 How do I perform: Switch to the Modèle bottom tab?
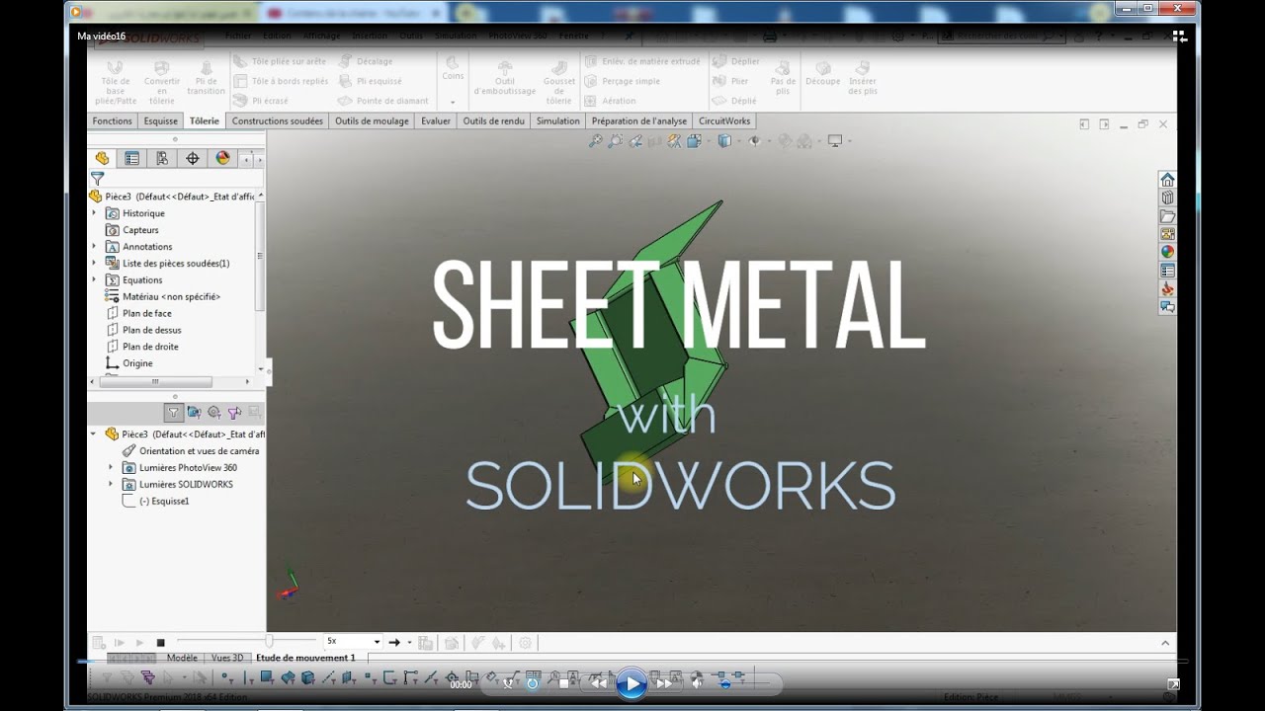182,658
